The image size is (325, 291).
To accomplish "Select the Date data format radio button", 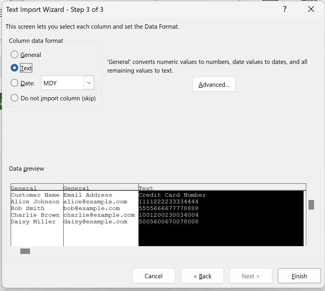I will (x=14, y=83).
